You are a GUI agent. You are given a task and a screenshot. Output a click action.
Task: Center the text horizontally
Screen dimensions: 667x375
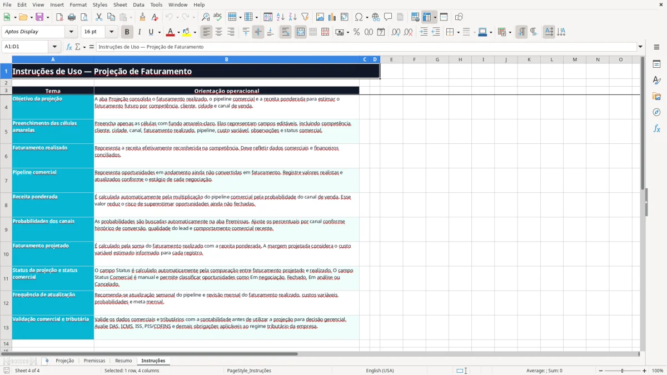pyautogui.click(x=218, y=32)
